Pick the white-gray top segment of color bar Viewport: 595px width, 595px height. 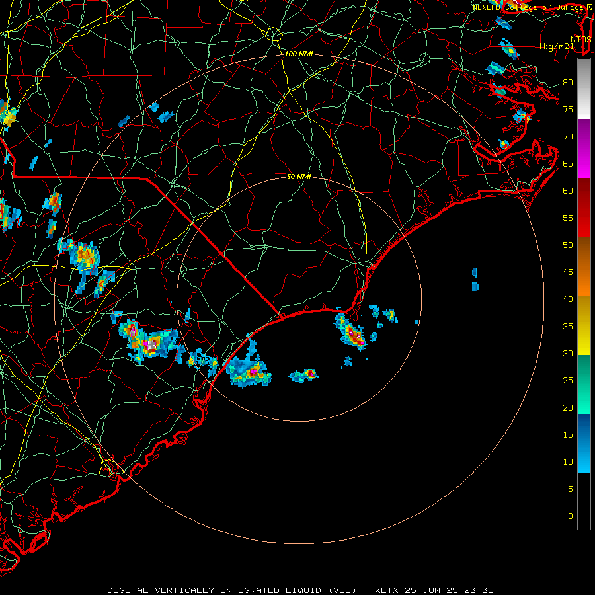click(584, 89)
